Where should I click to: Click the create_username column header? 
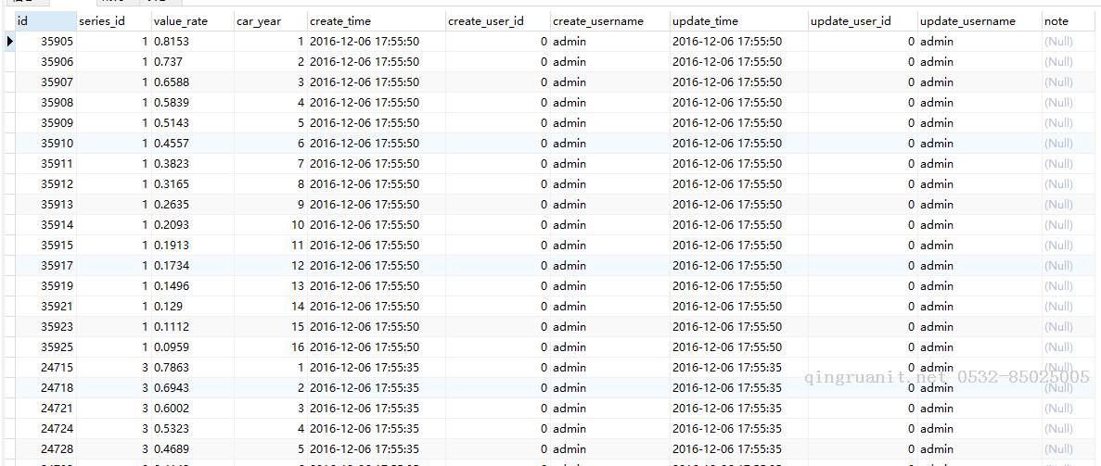pos(610,21)
